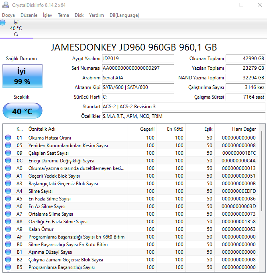Click status orb for Geçerli Yedek Blok Sayısı
The height and width of the screenshot is (275, 267).
coord(8,176)
